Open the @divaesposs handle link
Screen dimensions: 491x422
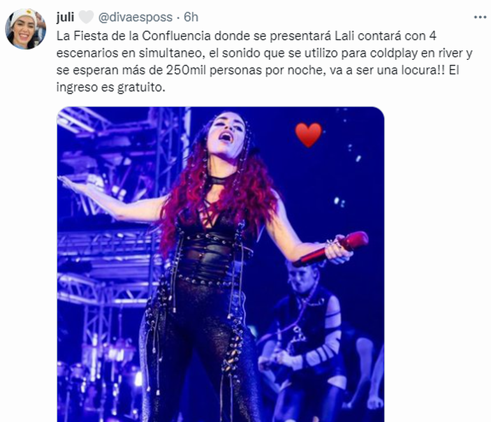click(x=135, y=17)
